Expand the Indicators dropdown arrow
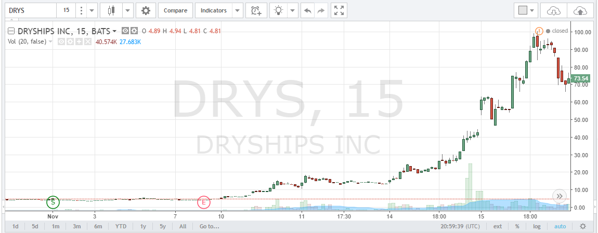The width and height of the screenshot is (598, 233). 237,10
